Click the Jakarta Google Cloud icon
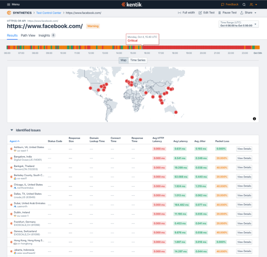 pyautogui.click(x=15, y=253)
